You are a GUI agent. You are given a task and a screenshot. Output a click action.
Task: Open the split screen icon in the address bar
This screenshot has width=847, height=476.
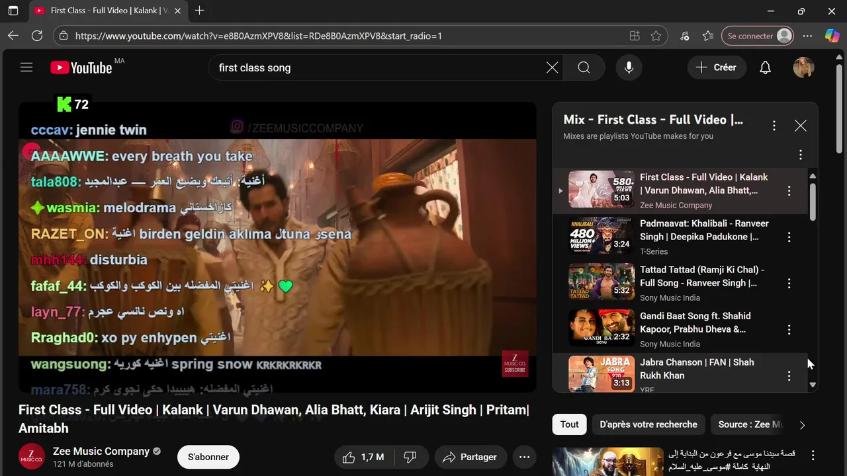coord(635,36)
